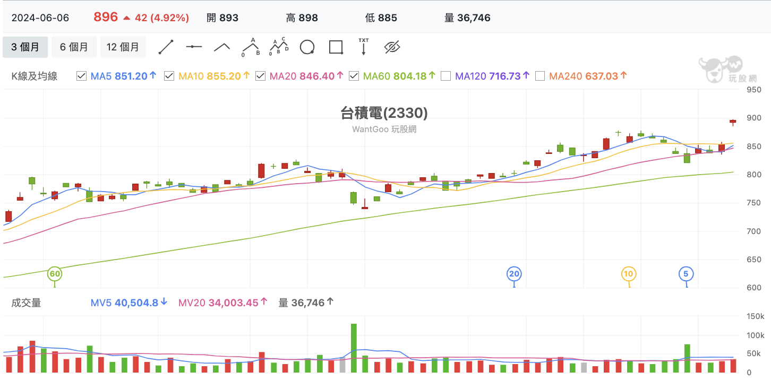The height and width of the screenshot is (380, 771).
Task: Select the angle line drawing tool
Action: 222,47
